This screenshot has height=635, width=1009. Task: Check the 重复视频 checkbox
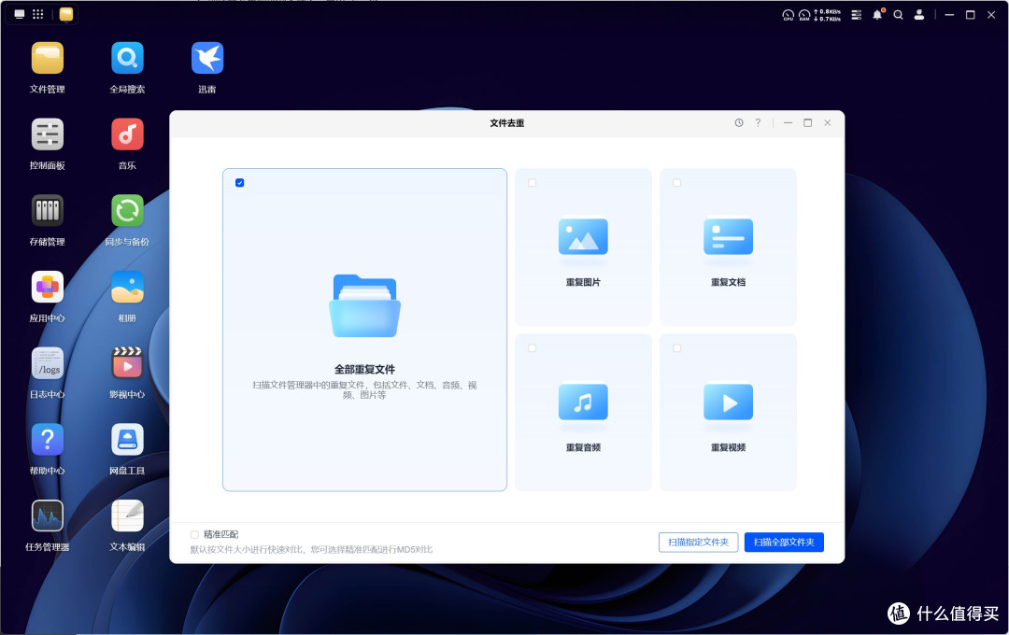[x=677, y=348]
